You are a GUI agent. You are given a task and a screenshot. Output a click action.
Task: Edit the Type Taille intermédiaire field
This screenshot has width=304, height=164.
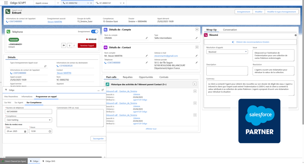click(x=196, y=38)
